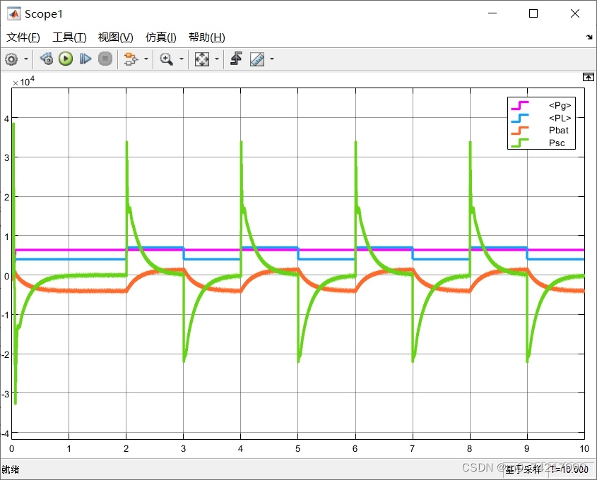Open the 文件(F) menu
This screenshot has height=480, width=597.
coord(23,37)
